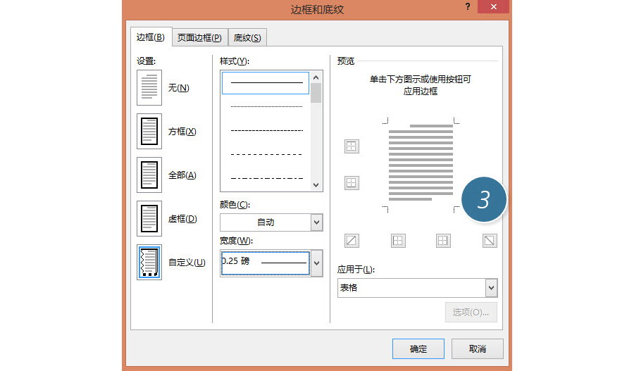Select the wide dashed line style
634x371 pixels.
pyautogui.click(x=266, y=154)
